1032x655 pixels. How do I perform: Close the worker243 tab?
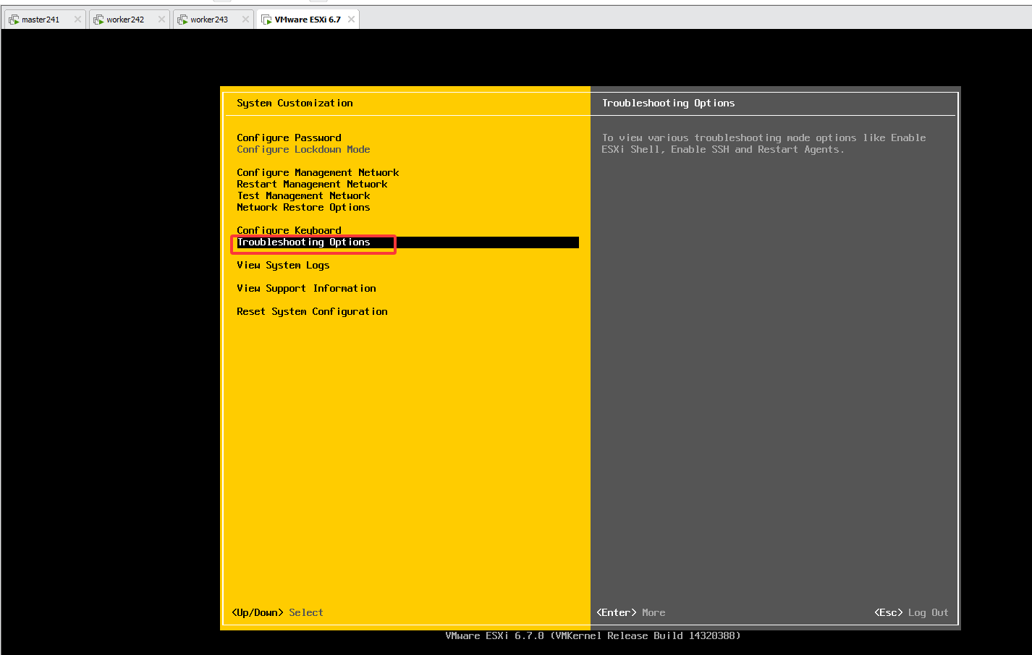tap(245, 20)
